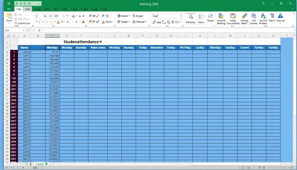The width and height of the screenshot is (297, 170).
Task: Click the Corent header cell
Action: pyautogui.click(x=245, y=48)
